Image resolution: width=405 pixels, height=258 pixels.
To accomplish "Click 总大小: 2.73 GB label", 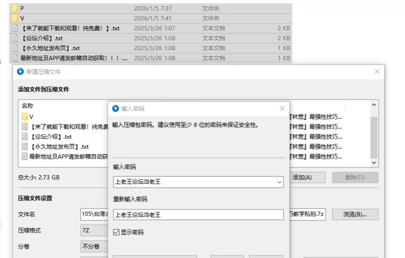I will point(39,178).
